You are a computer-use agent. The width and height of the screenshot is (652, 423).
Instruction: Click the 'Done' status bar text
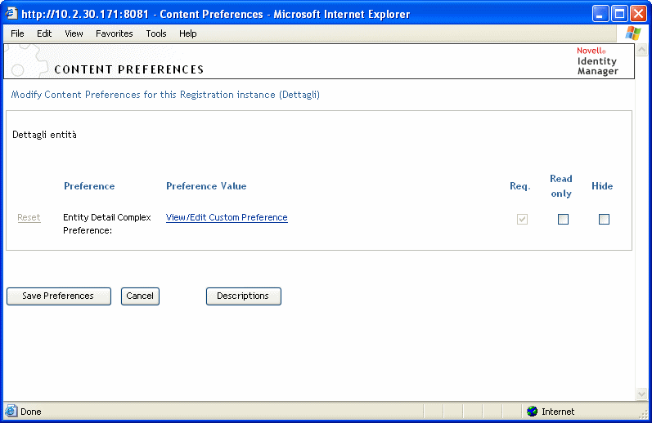pyautogui.click(x=31, y=412)
